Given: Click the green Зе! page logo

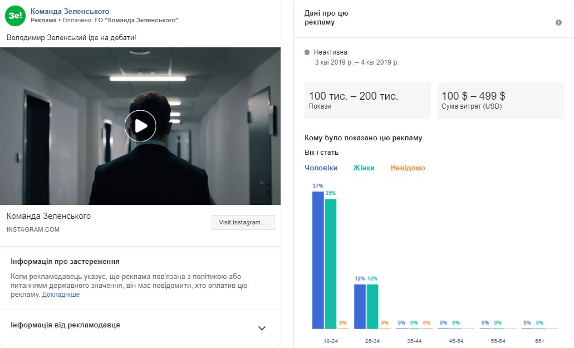Looking at the screenshot, I should 15,16.
